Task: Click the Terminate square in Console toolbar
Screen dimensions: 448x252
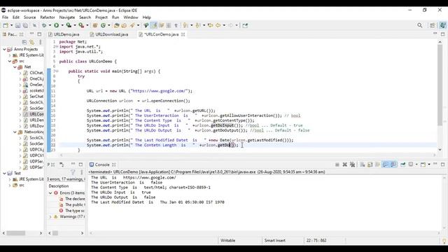Action: coord(337,164)
